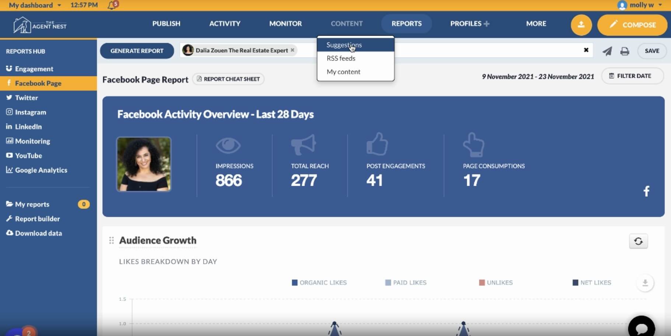Click the My reports count badge
671x336 pixels.
(84, 204)
